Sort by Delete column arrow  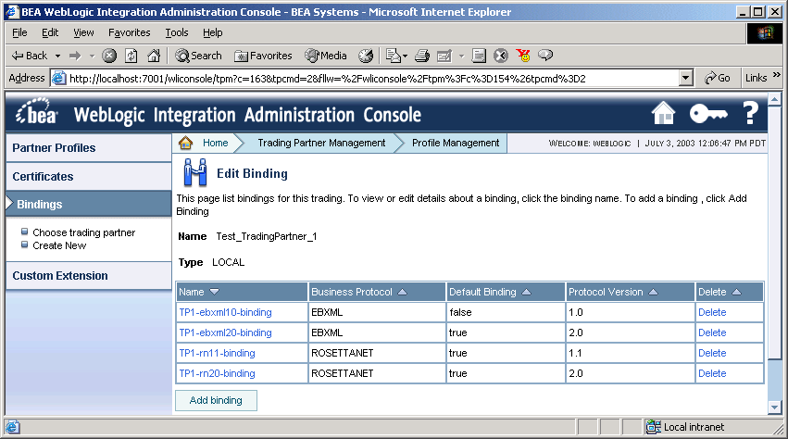click(x=736, y=292)
